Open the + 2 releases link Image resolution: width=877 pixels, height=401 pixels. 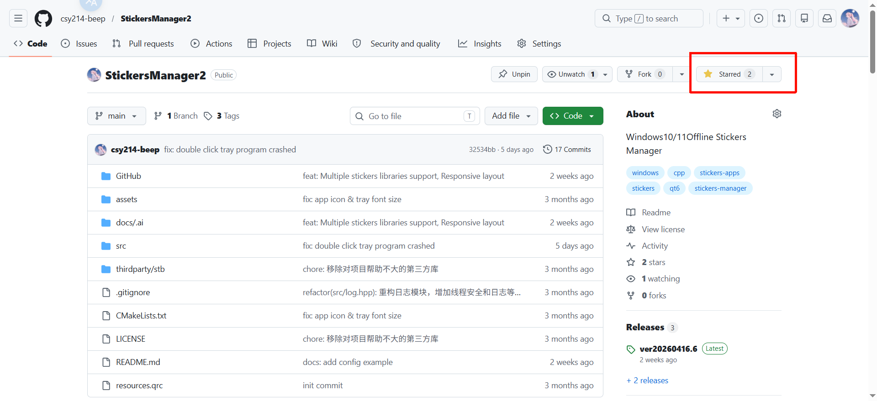pos(647,380)
